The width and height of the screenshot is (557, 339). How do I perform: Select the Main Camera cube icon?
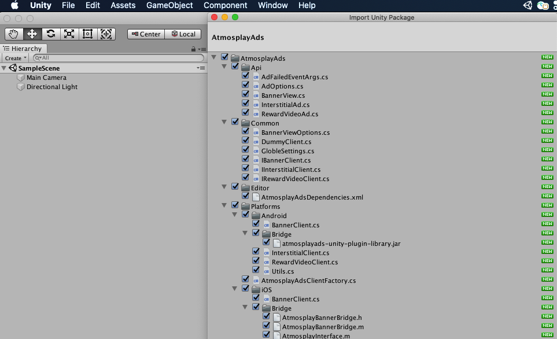(21, 78)
